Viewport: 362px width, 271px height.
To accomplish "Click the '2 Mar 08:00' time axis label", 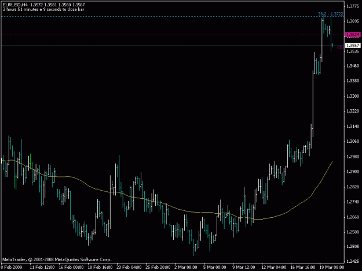I will coord(186,267).
